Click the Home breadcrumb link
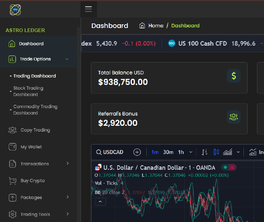 tap(151, 25)
